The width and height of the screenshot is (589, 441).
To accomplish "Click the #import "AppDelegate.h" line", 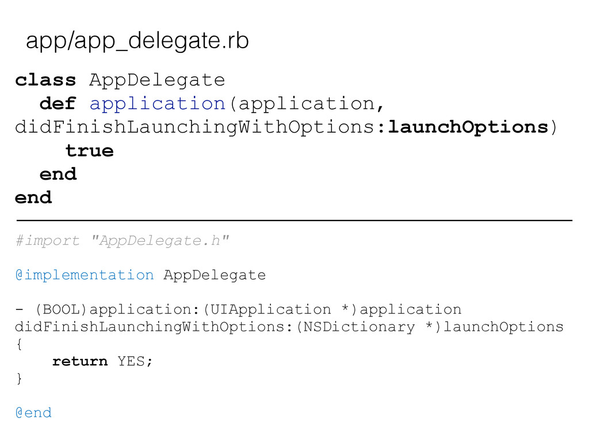I will pyautogui.click(x=123, y=241).
